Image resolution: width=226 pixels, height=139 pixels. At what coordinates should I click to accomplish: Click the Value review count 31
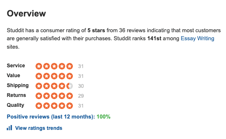pyautogui.click(x=81, y=76)
